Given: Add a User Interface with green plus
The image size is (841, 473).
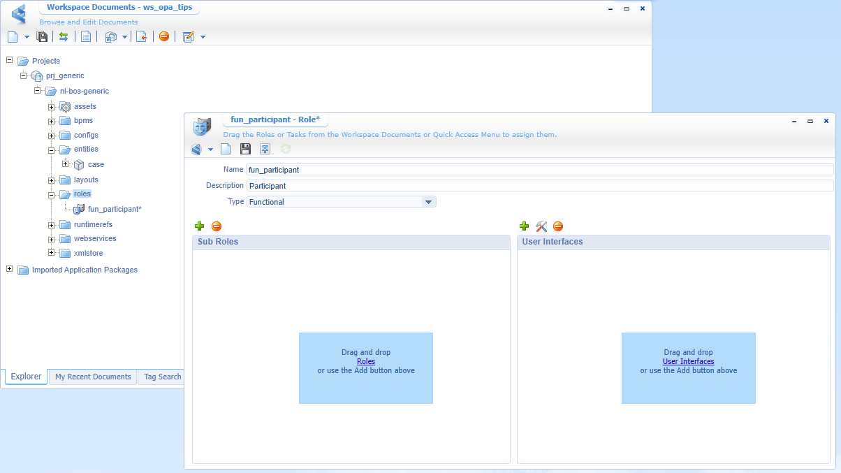Looking at the screenshot, I should 525,226.
